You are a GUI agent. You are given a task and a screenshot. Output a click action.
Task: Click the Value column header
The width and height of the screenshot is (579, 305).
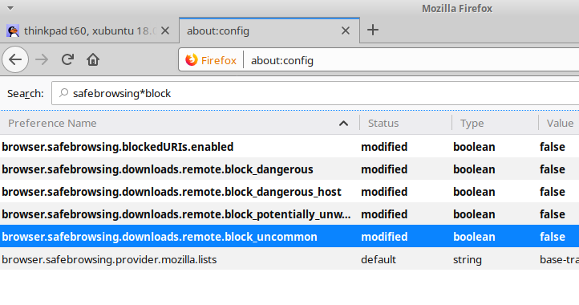(559, 123)
